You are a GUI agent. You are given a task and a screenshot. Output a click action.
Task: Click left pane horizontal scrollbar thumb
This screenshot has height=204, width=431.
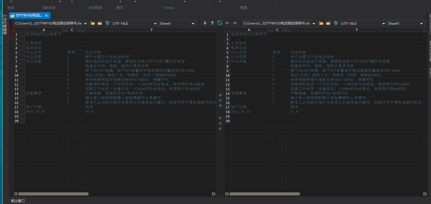tap(53, 194)
